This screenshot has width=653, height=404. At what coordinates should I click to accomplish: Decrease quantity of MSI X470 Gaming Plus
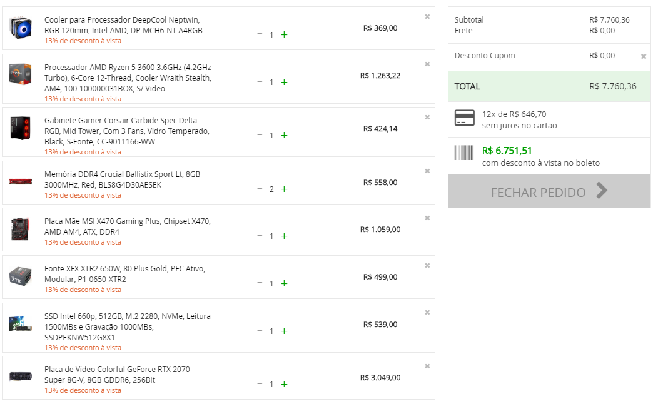pos(260,235)
